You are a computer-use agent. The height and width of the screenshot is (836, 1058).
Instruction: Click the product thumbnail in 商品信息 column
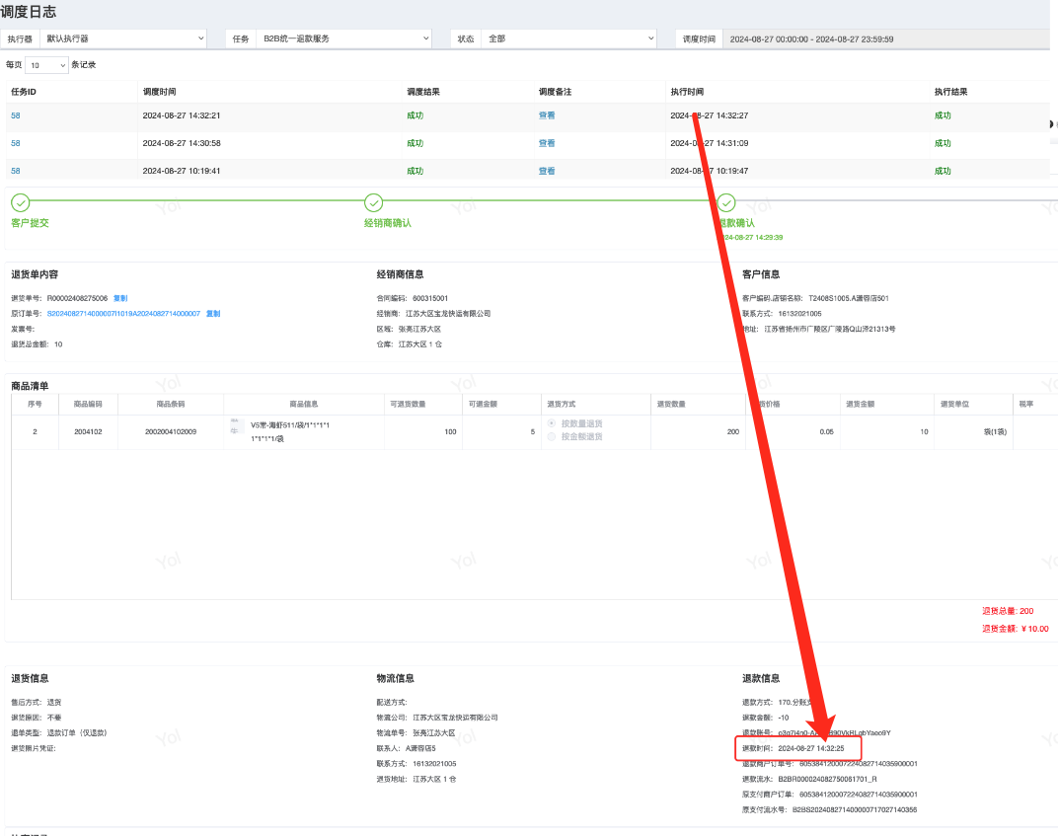pos(236,425)
